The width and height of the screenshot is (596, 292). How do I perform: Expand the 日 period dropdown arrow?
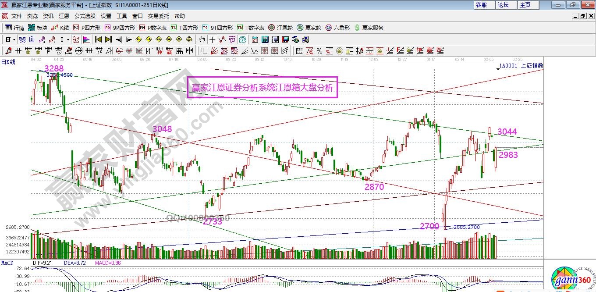(x=14, y=39)
